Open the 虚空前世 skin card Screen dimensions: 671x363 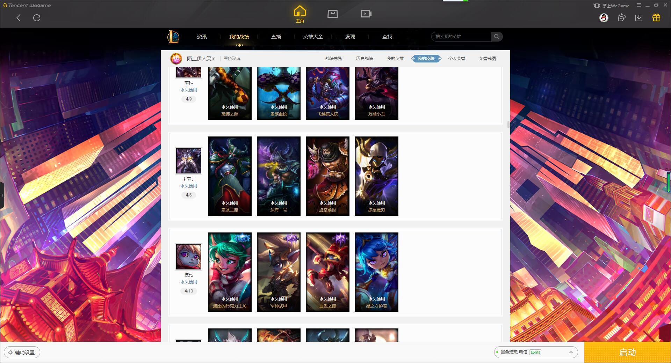pyautogui.click(x=327, y=176)
